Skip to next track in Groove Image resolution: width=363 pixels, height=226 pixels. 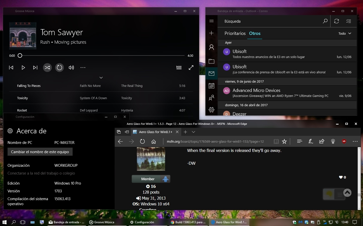pyautogui.click(x=35, y=68)
